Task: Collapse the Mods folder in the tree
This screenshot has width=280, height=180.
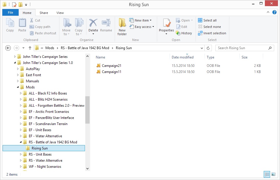Action: (x=18, y=87)
